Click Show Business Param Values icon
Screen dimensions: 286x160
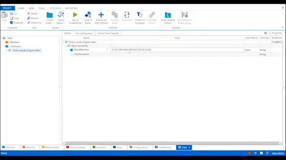(x=185, y=15)
